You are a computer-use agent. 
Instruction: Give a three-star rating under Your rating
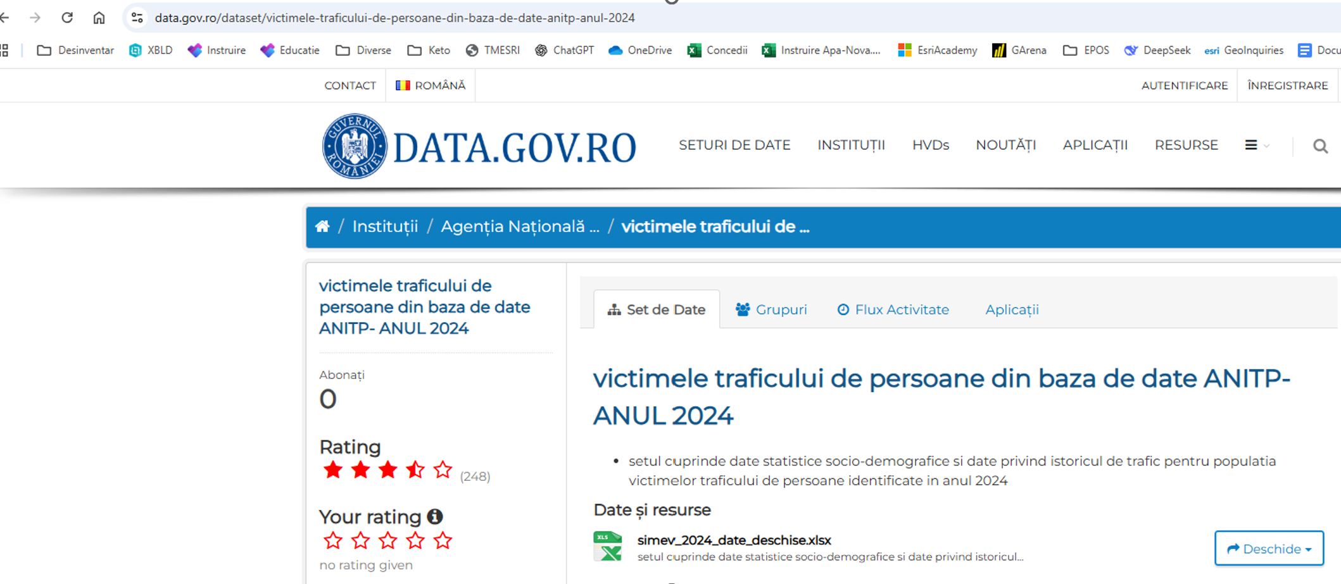(387, 541)
